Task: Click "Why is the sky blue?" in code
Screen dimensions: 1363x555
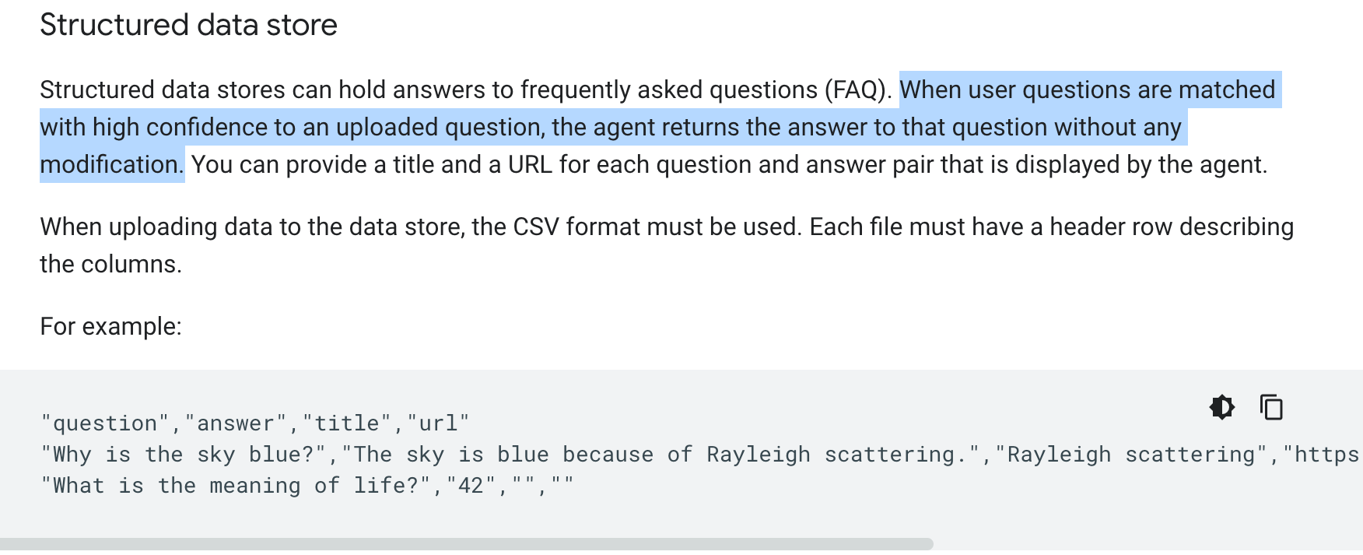Action: [184, 455]
